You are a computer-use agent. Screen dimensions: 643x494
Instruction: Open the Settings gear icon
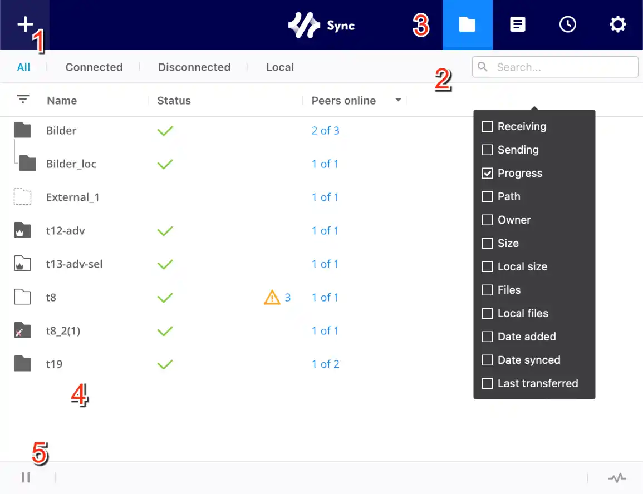click(617, 24)
